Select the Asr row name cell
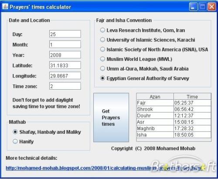218x179 pixels. [x=155, y=122]
